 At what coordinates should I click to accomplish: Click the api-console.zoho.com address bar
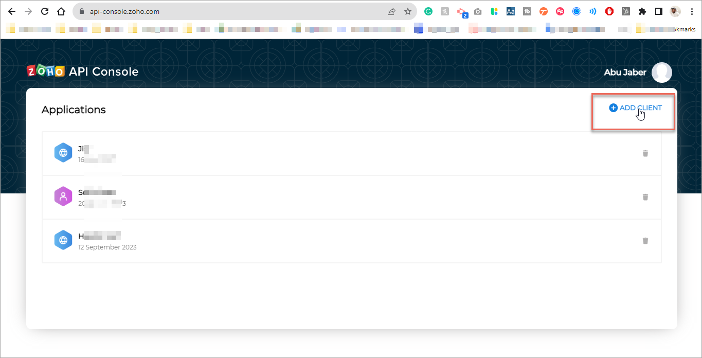point(231,11)
